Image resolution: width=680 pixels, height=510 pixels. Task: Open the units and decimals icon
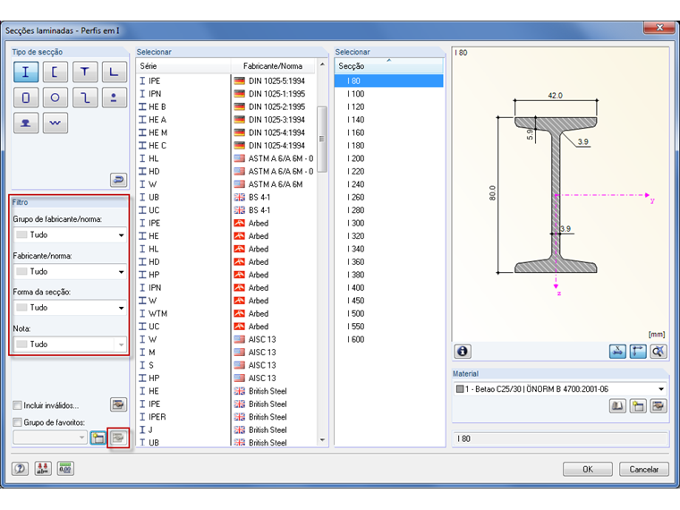65,468
